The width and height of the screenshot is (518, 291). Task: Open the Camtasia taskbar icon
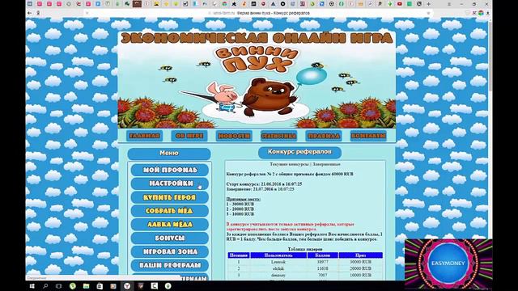coord(155,286)
